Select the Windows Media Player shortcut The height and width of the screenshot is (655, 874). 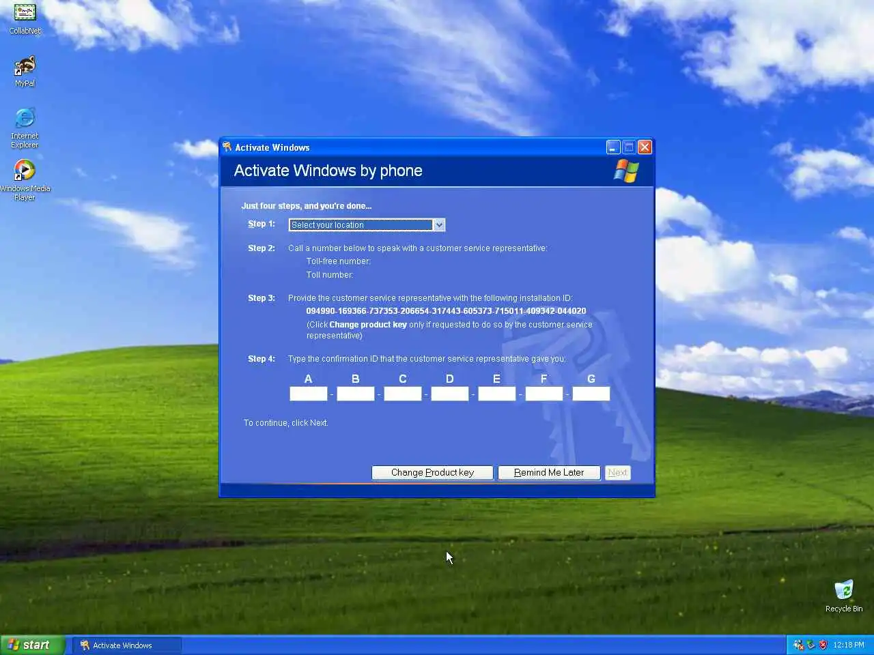(x=25, y=180)
